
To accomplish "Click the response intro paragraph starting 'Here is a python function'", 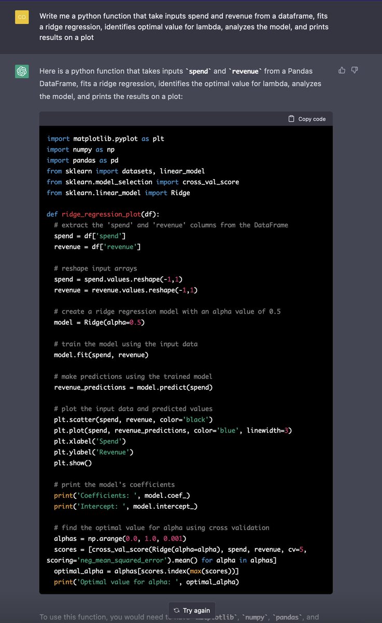I will pos(180,84).
